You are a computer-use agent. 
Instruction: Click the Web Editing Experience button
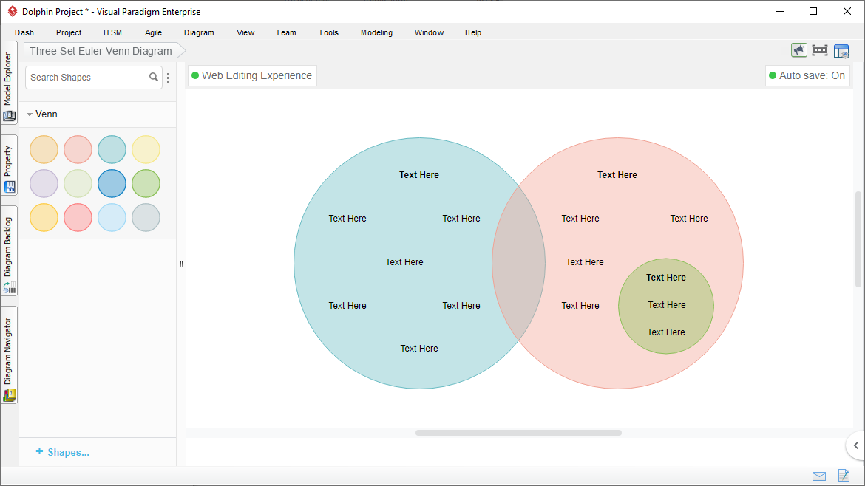[252, 75]
